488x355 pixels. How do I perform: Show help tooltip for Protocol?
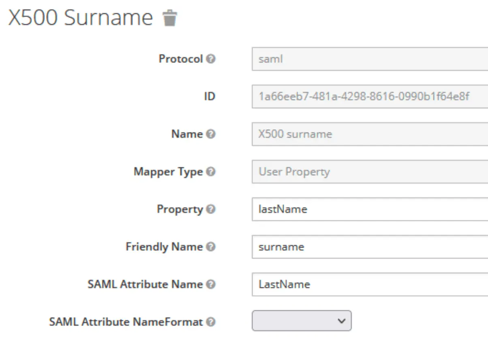[x=210, y=59]
